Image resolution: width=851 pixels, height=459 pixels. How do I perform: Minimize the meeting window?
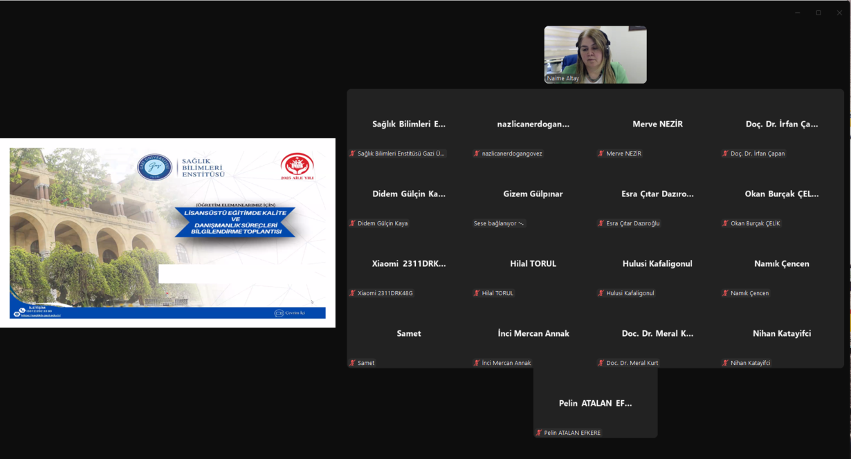click(x=797, y=12)
